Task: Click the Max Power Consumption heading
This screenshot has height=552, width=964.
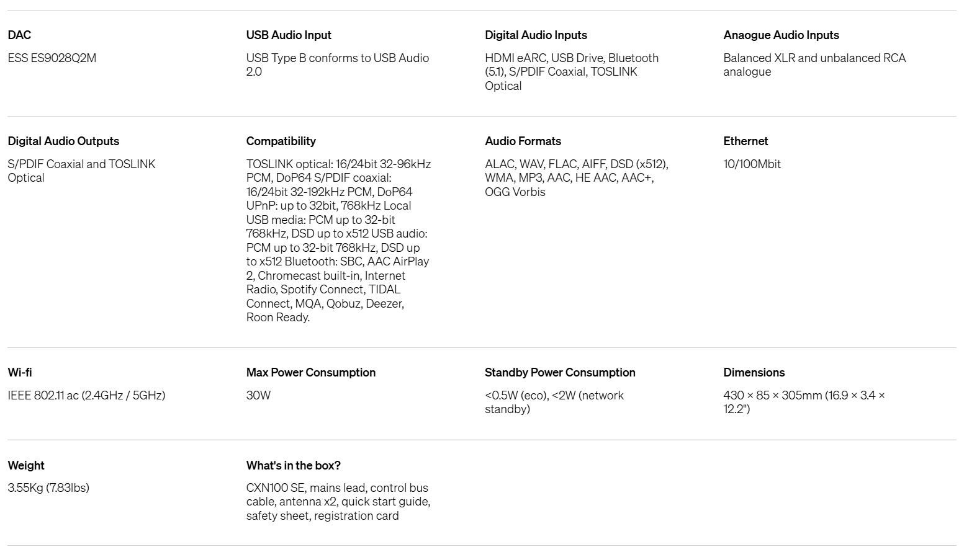Action: point(311,373)
